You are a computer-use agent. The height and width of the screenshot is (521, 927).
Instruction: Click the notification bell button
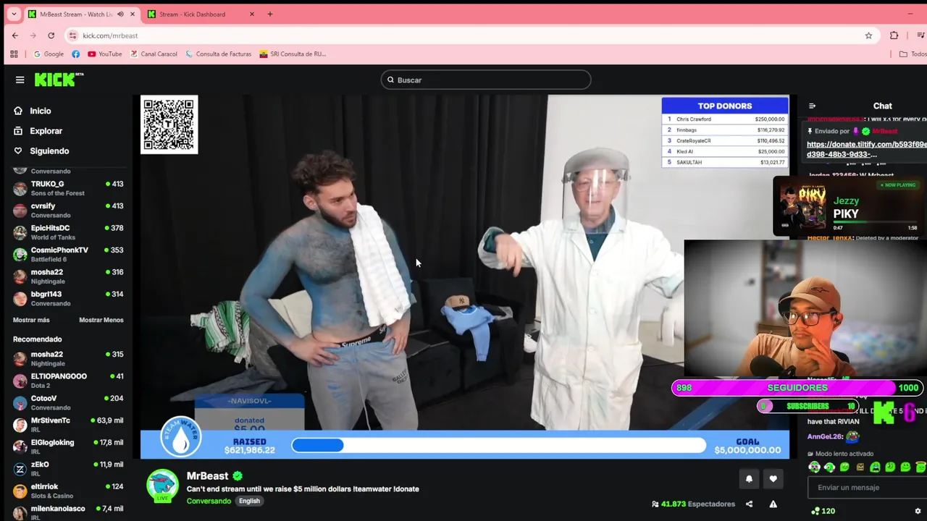749,478
